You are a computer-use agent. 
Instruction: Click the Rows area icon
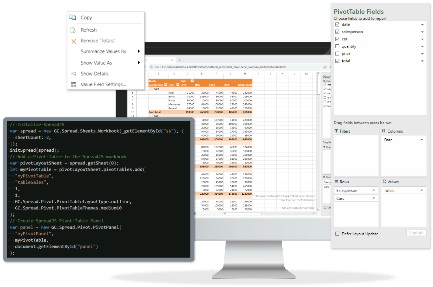coord(336,182)
